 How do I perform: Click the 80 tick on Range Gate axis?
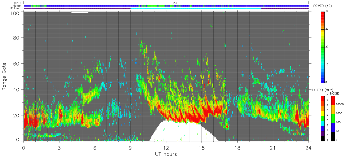point(16,38)
